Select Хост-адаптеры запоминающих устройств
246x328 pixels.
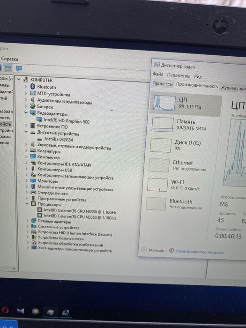coord(75,250)
